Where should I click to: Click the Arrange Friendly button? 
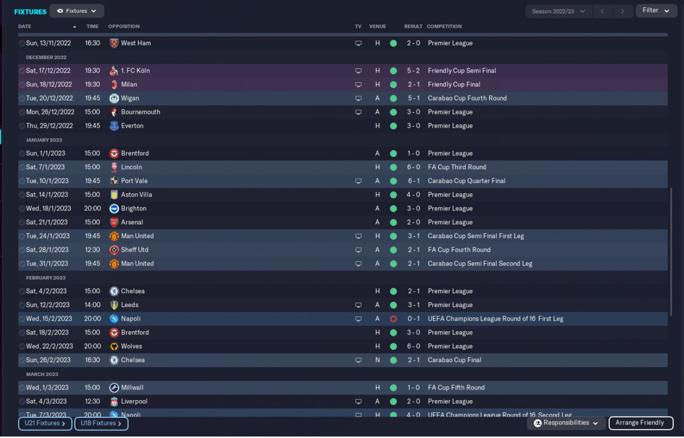[640, 423]
